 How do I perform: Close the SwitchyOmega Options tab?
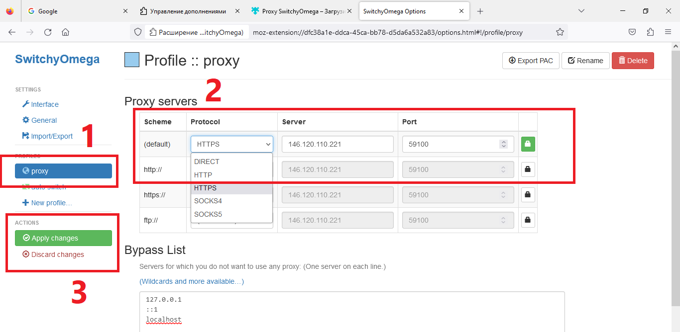tap(461, 11)
